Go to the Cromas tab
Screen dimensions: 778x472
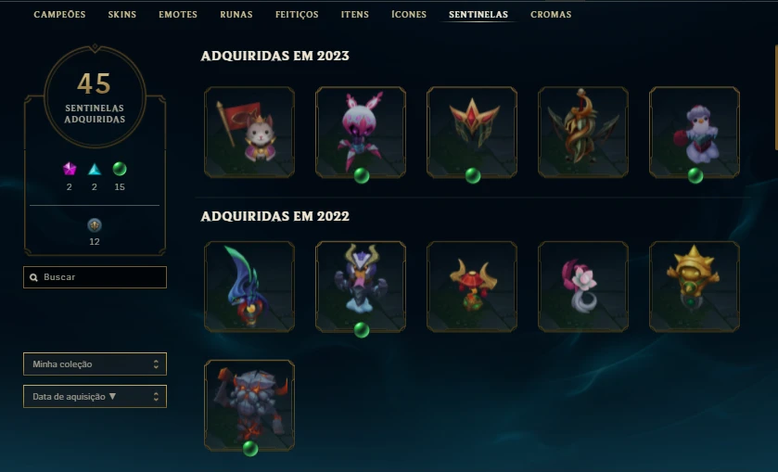coord(551,15)
